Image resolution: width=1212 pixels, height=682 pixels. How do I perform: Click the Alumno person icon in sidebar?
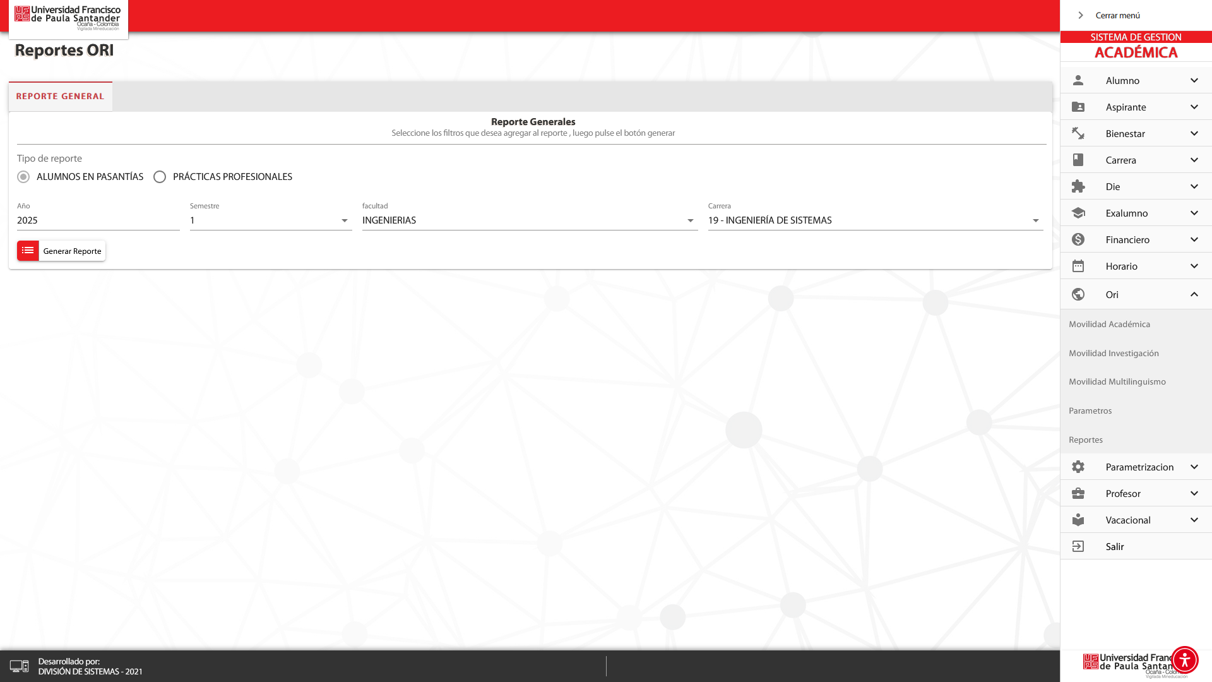tap(1078, 80)
